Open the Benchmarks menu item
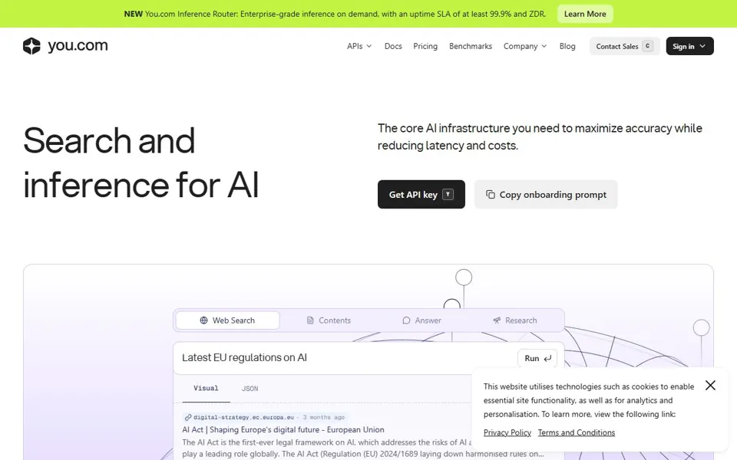737x460 pixels. click(x=471, y=46)
